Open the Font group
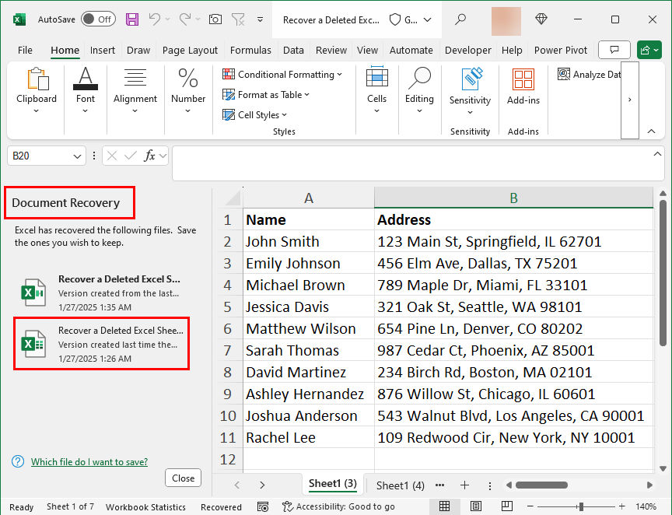Screen dimensions: 672x515 [x=86, y=91]
